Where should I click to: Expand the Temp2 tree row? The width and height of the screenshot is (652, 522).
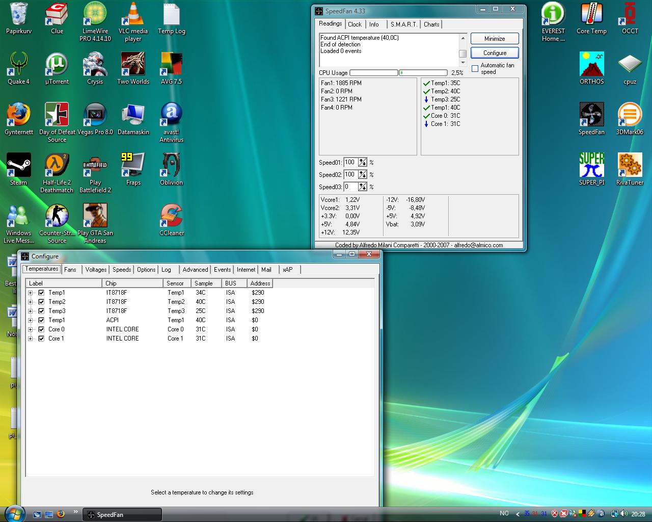point(31,302)
